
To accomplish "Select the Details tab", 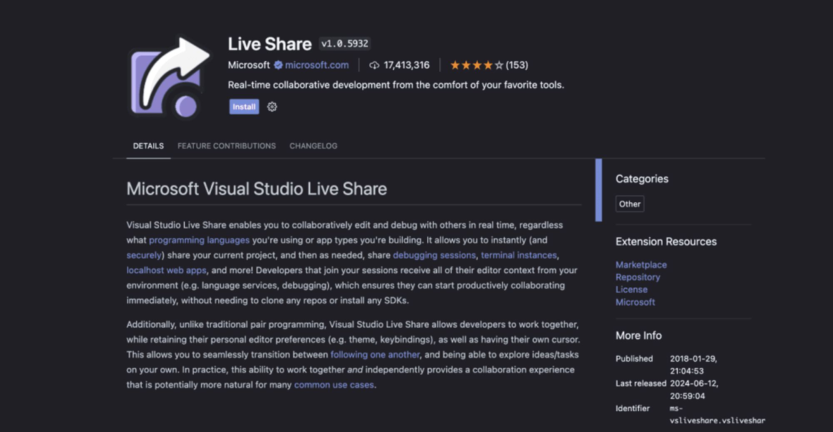I will (148, 146).
